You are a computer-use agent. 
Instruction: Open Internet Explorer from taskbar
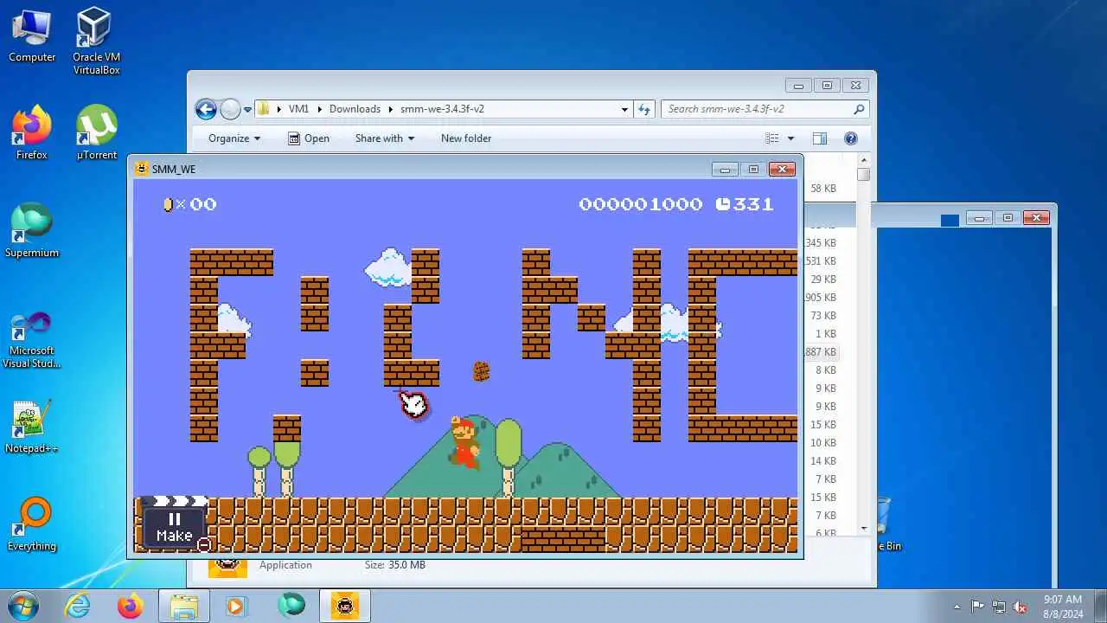click(x=79, y=606)
